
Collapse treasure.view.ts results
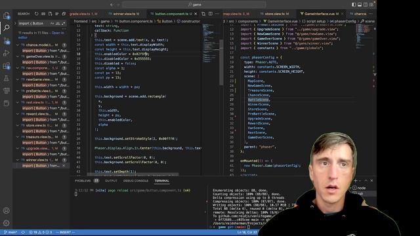pos(18,137)
